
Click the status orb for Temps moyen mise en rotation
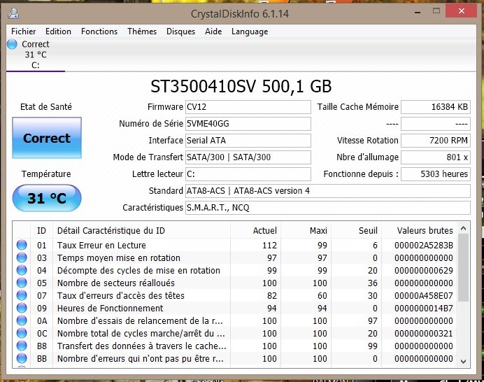[22, 257]
